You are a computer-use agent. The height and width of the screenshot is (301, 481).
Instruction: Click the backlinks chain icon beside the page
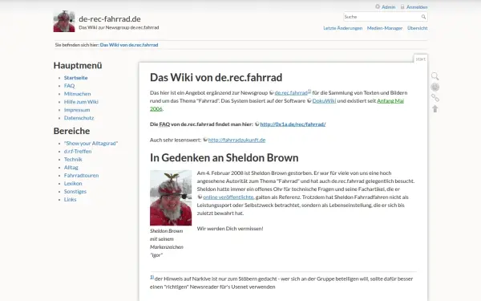(x=435, y=98)
